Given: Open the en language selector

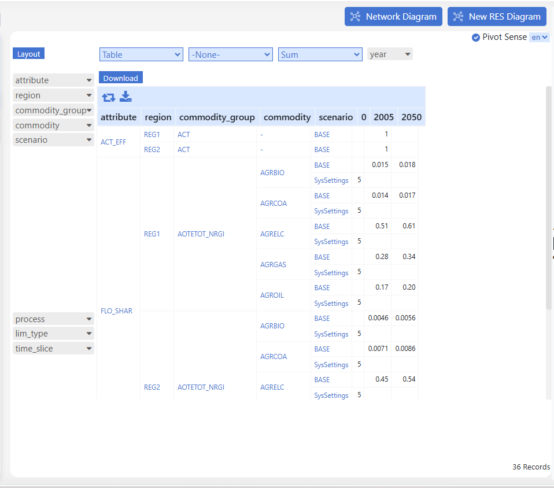Looking at the screenshot, I should pos(540,37).
